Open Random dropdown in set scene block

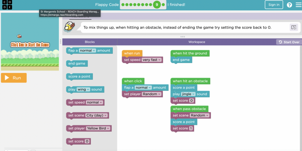200,115
